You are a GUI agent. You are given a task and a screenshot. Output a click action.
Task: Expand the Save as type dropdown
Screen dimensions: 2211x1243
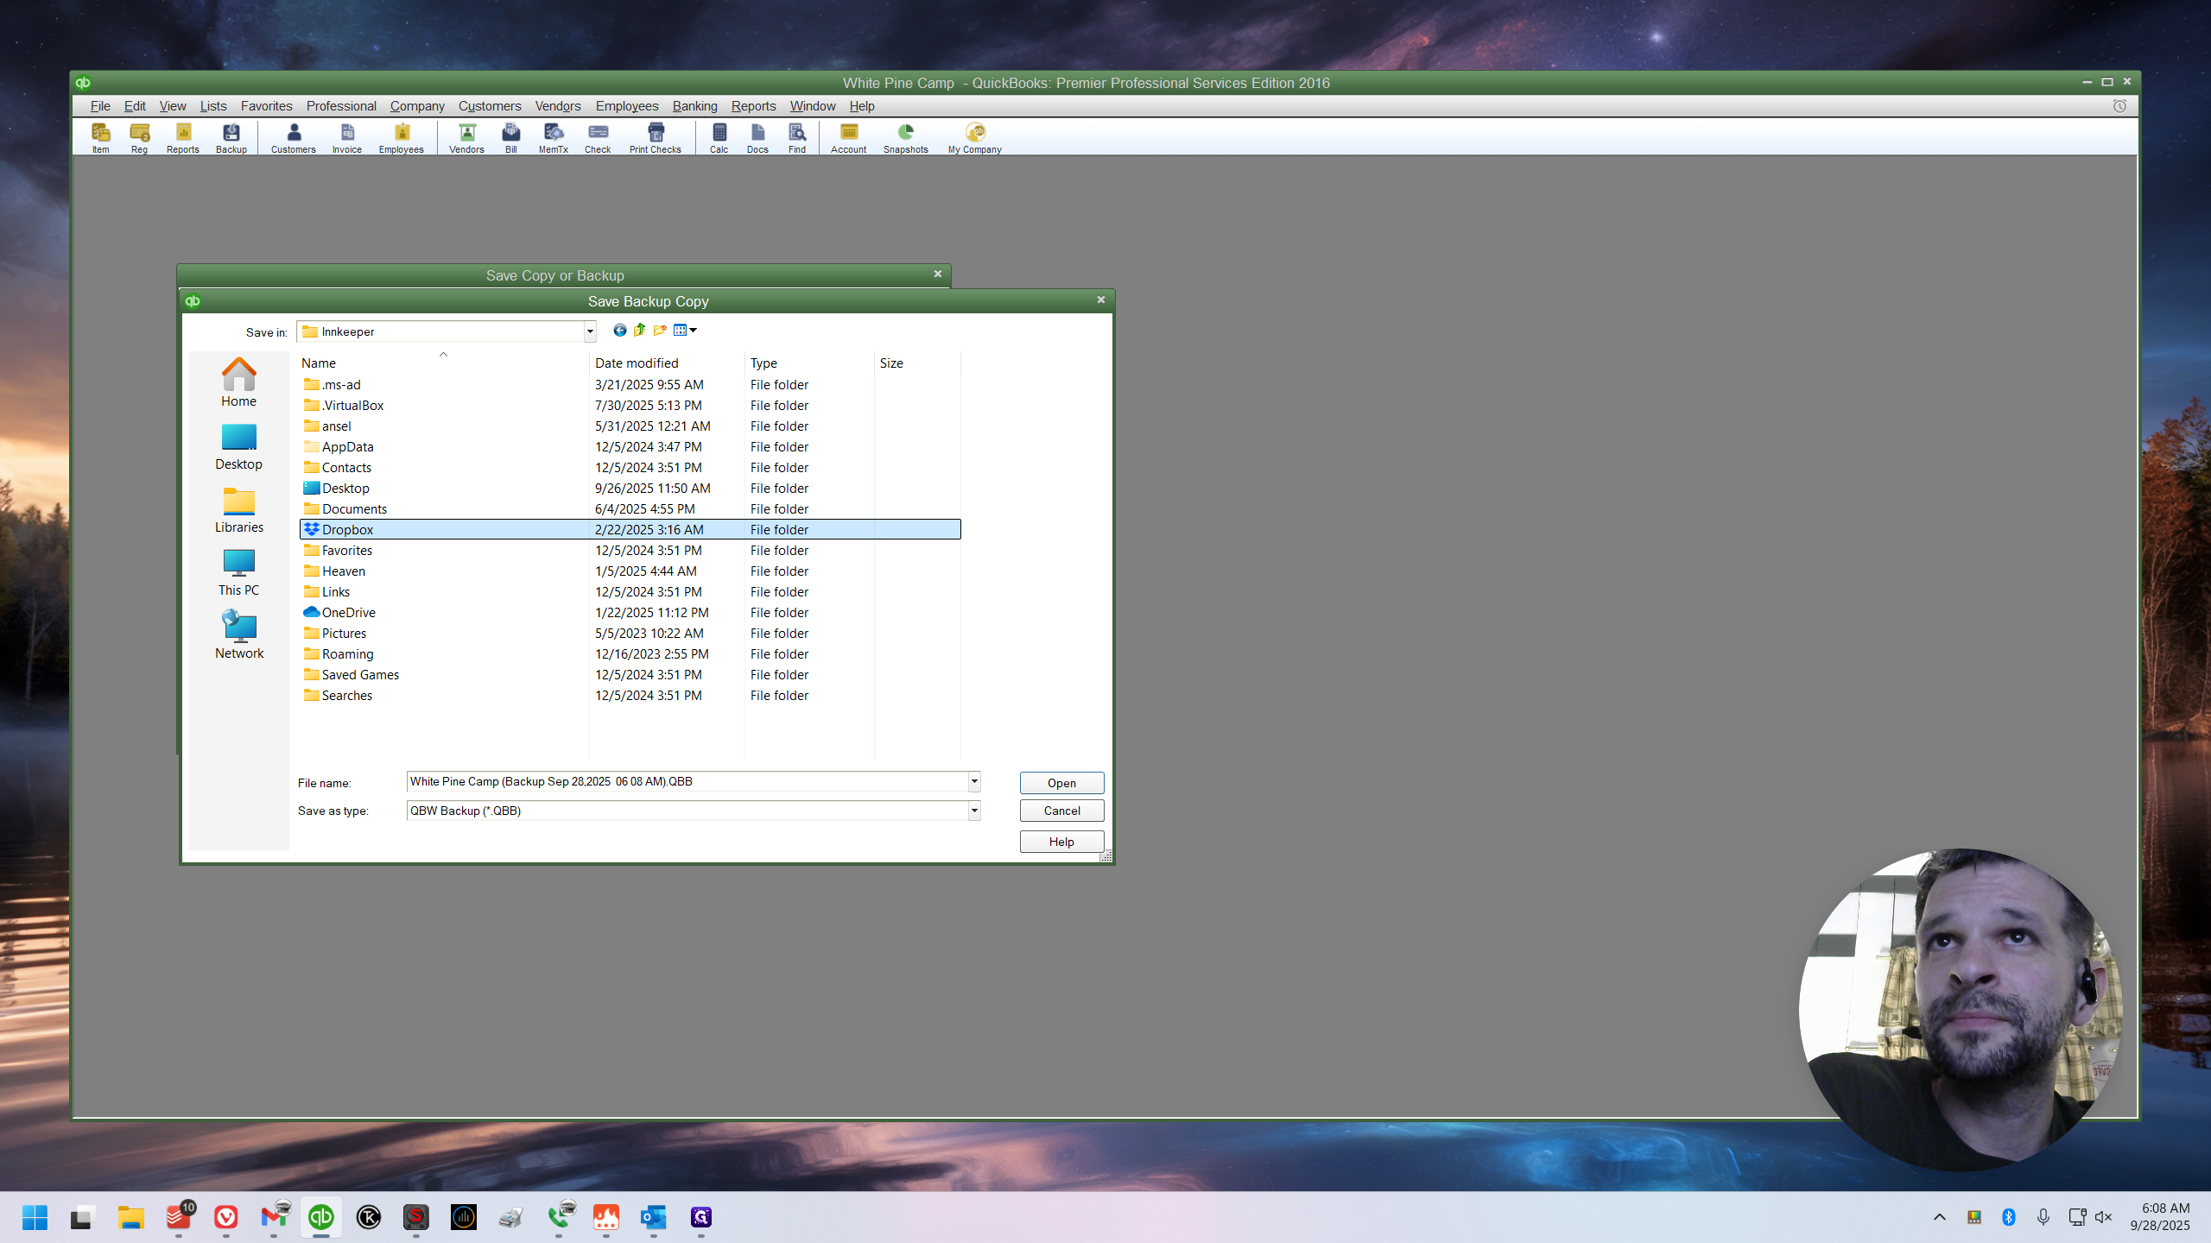(x=974, y=811)
